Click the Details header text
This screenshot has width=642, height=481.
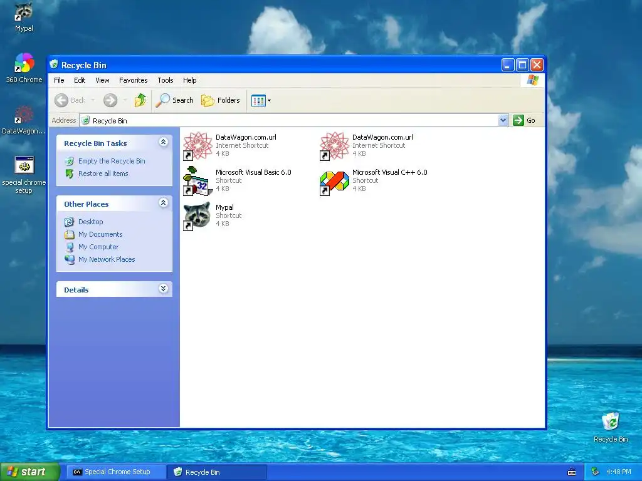pyautogui.click(x=76, y=290)
